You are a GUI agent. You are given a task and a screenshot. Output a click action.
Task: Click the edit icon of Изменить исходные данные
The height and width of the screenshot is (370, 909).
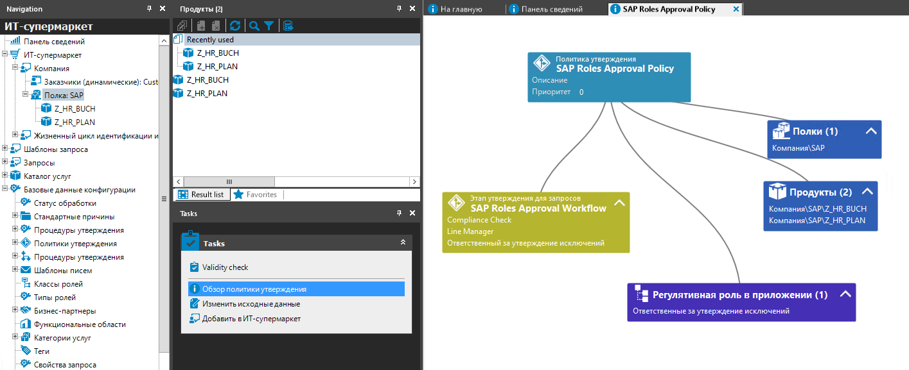[195, 304]
